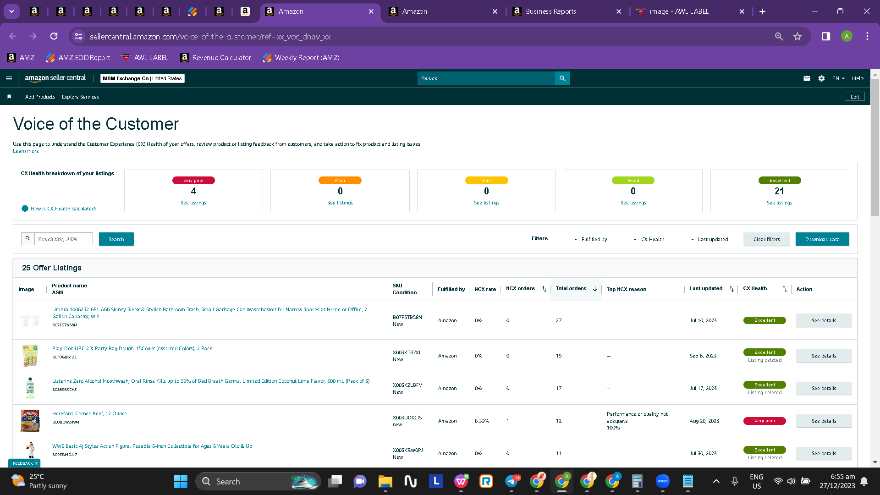The width and height of the screenshot is (880, 495).
Task: Click Add Products in the navigation bar
Action: (40, 97)
